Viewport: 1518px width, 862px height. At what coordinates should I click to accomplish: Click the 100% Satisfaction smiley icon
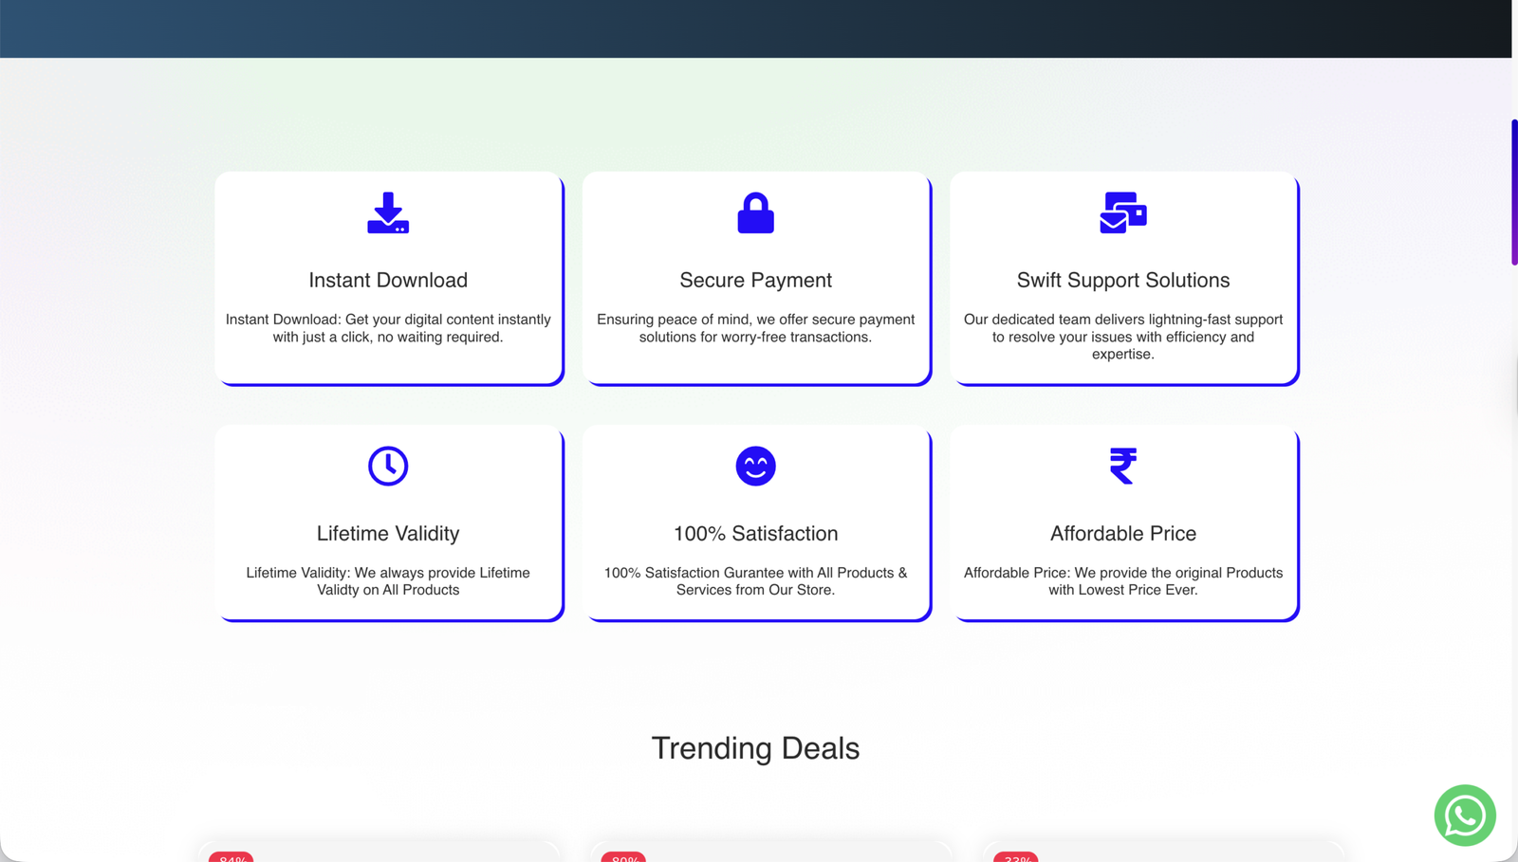tap(755, 467)
